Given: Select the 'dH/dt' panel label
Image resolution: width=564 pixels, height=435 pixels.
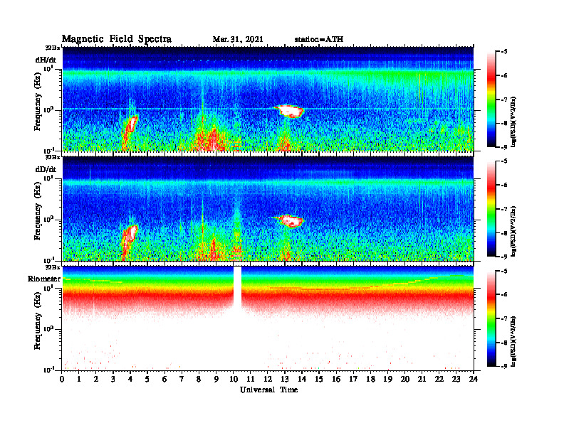Looking at the screenshot, I should 46,60.
